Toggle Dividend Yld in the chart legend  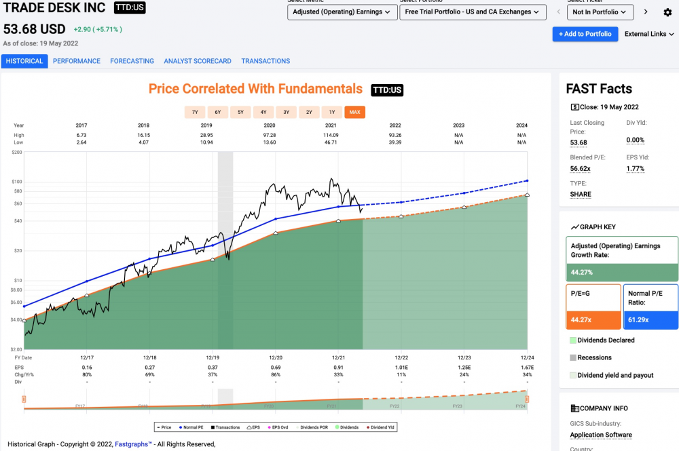380,427
